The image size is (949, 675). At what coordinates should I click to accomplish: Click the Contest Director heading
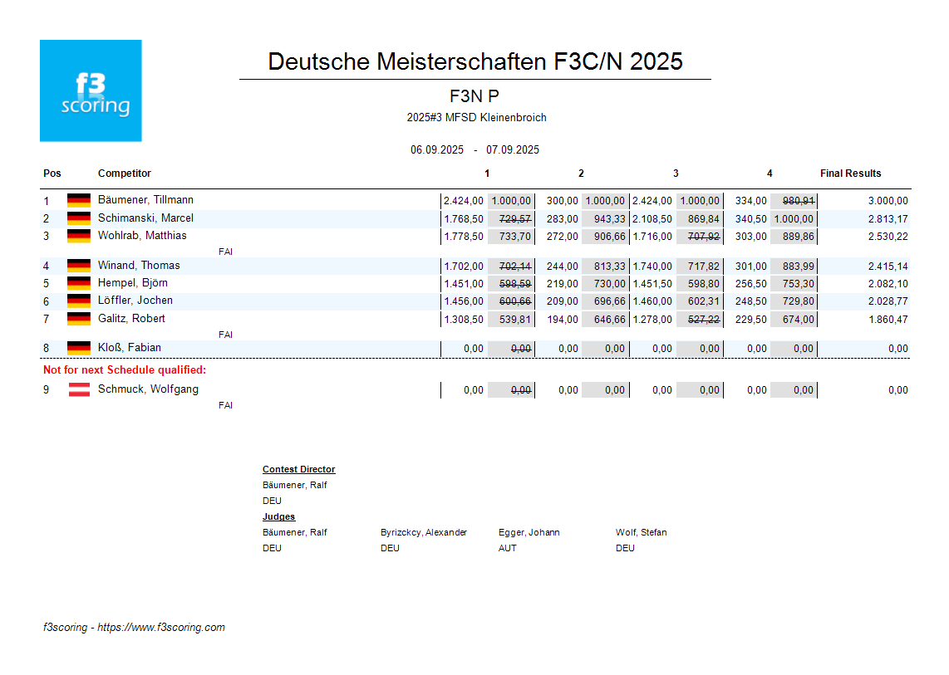(298, 470)
